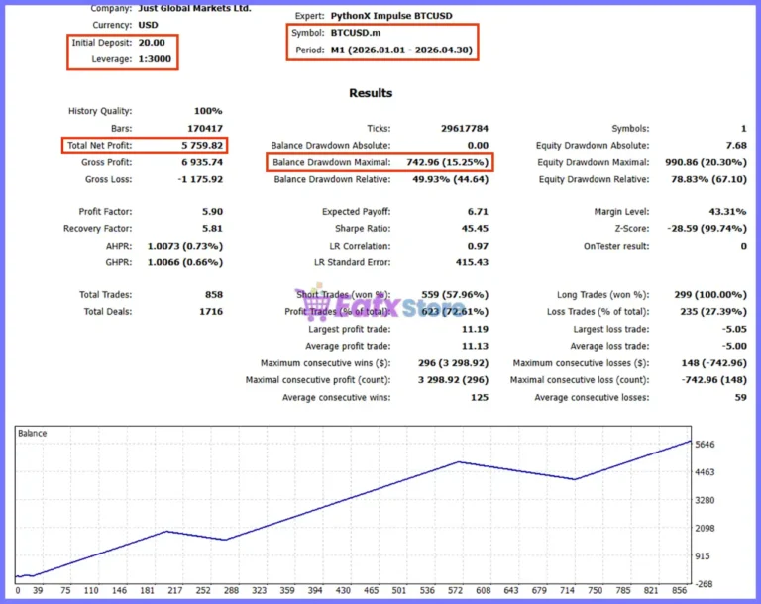
Task: Click the Total Net Profit value 5 759.82
Action: pyautogui.click(x=202, y=145)
